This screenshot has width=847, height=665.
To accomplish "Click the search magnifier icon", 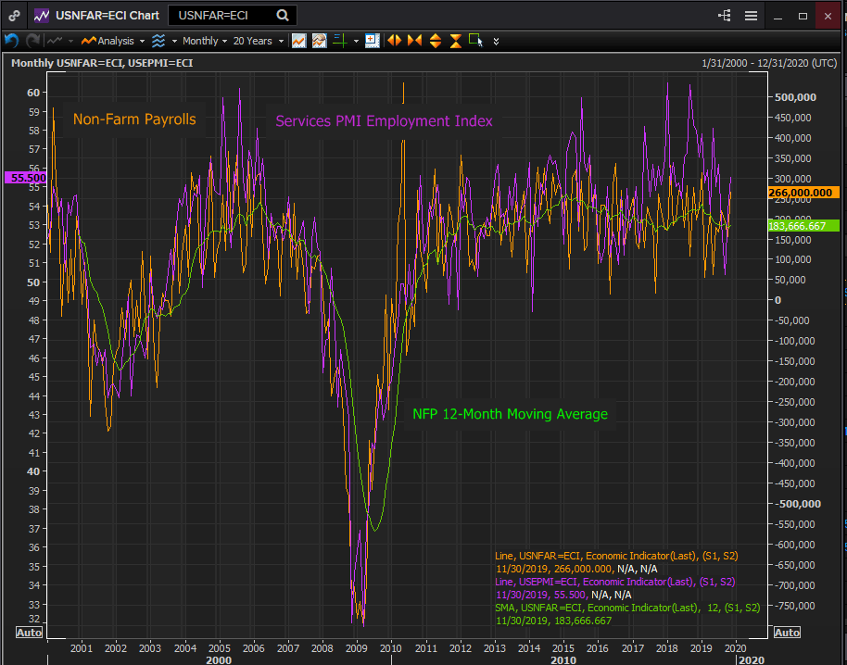I will coord(282,16).
